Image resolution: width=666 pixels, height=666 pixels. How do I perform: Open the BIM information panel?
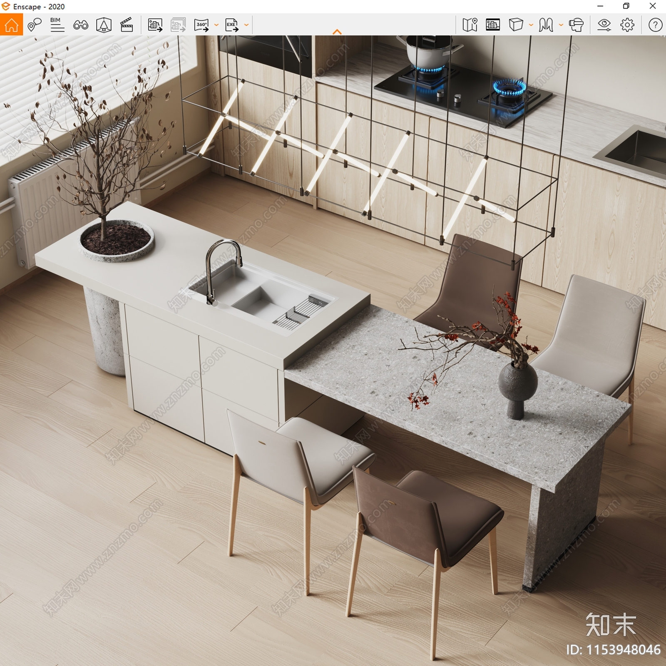coord(57,25)
